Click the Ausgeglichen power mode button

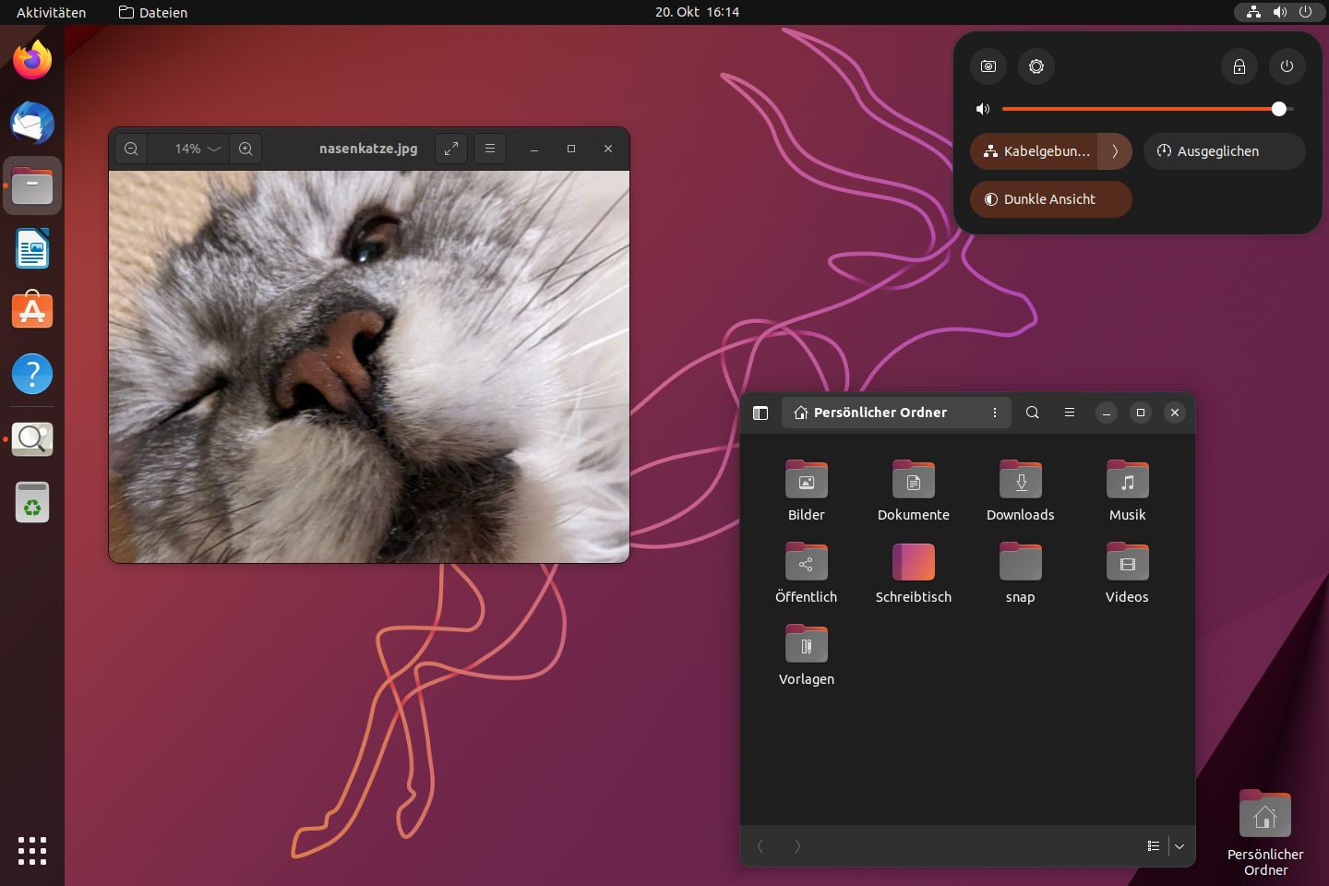click(x=1224, y=151)
